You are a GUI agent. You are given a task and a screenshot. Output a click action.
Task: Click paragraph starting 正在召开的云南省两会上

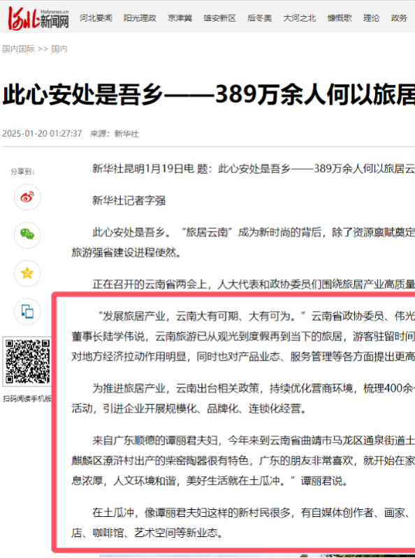[x=254, y=285]
